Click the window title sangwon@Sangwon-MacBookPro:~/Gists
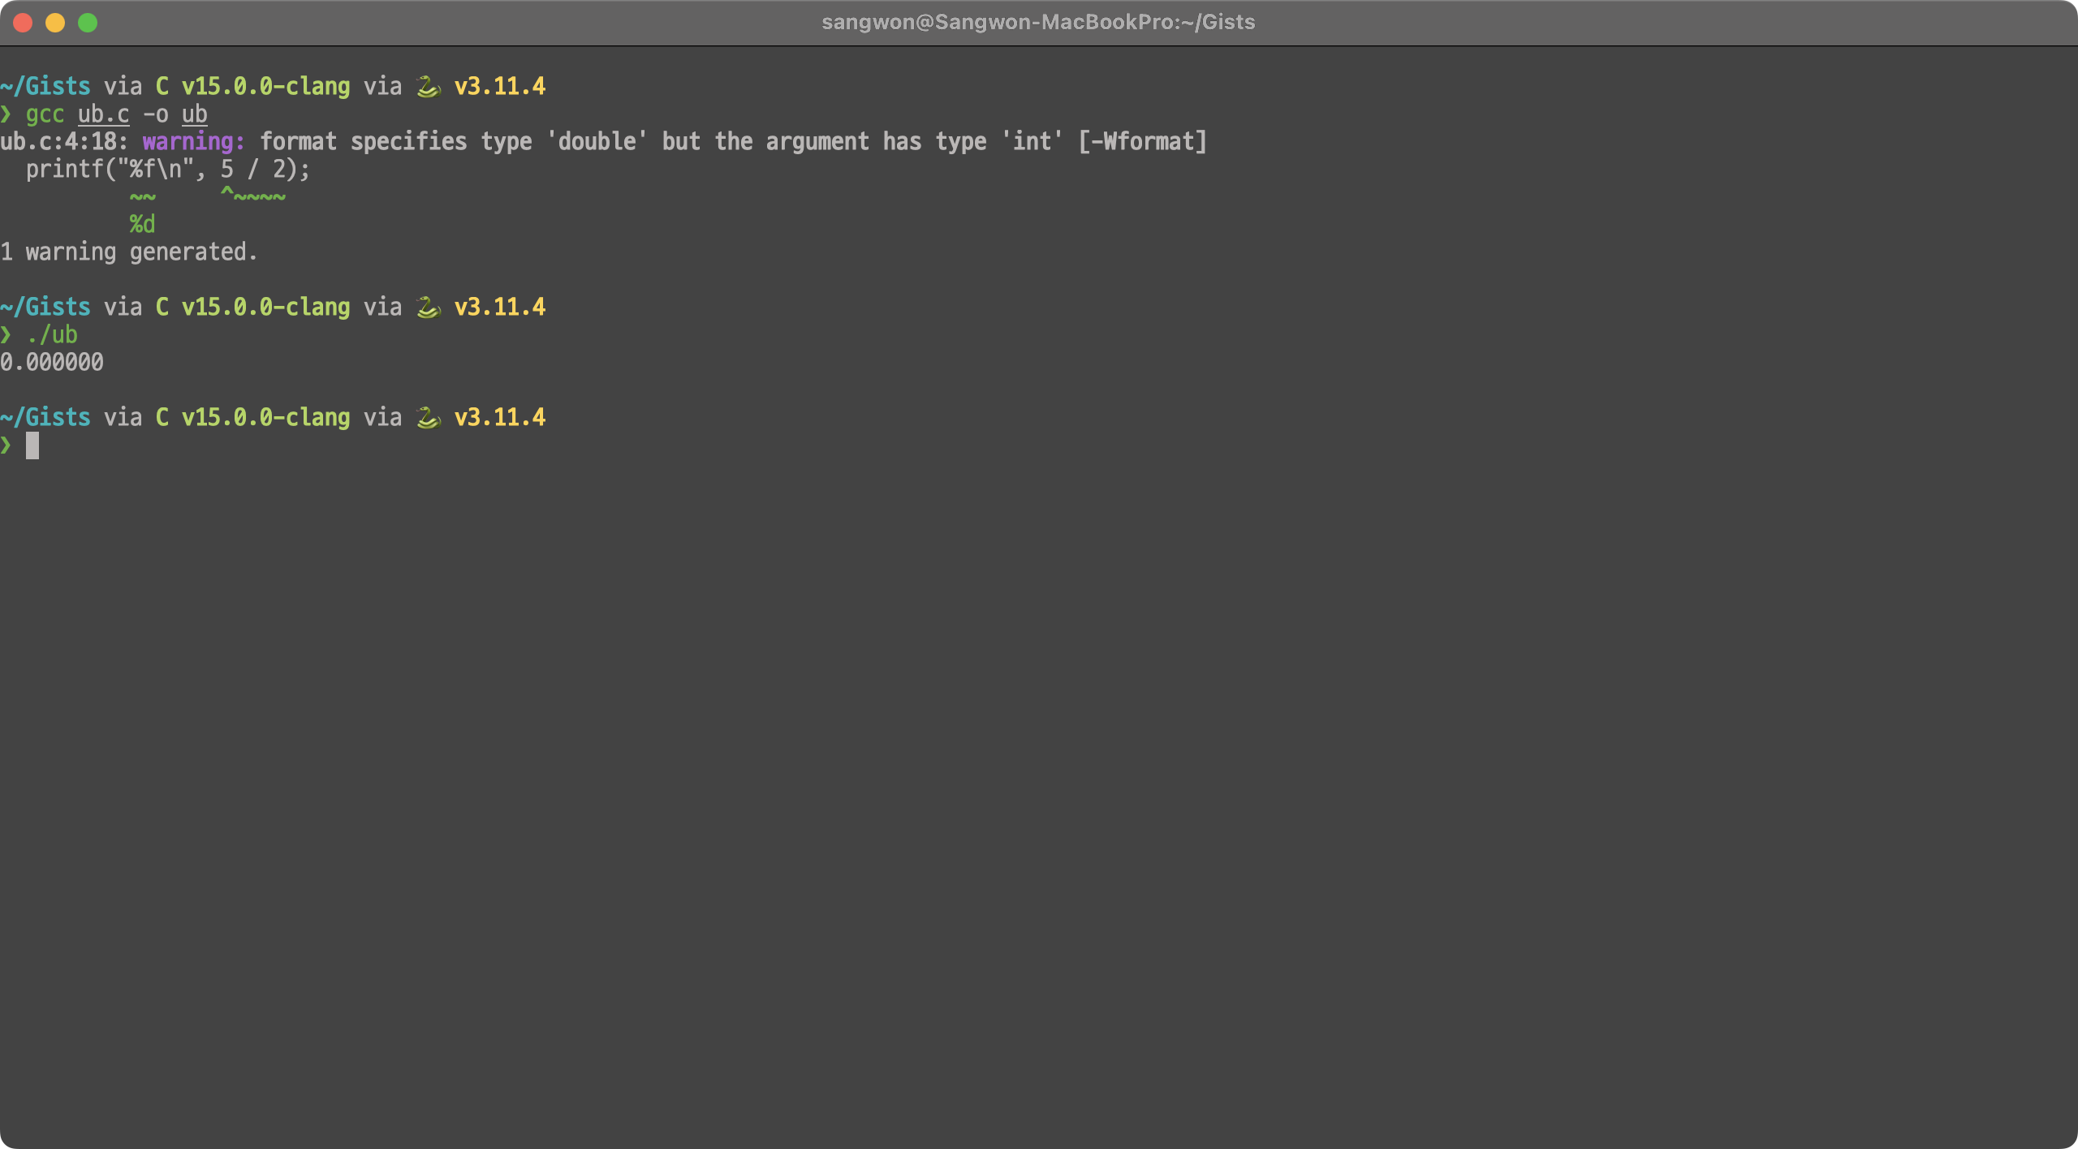 pyautogui.click(x=1038, y=22)
